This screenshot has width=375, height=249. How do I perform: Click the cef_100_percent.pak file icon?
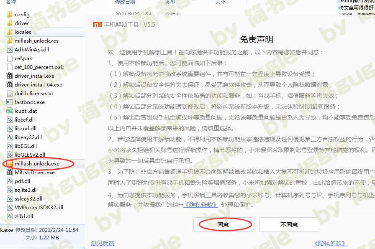10,67
